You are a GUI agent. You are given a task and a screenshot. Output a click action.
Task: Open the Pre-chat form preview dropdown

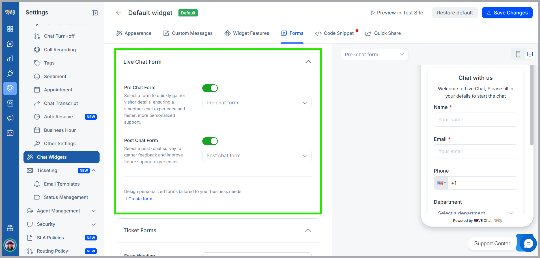(375, 55)
